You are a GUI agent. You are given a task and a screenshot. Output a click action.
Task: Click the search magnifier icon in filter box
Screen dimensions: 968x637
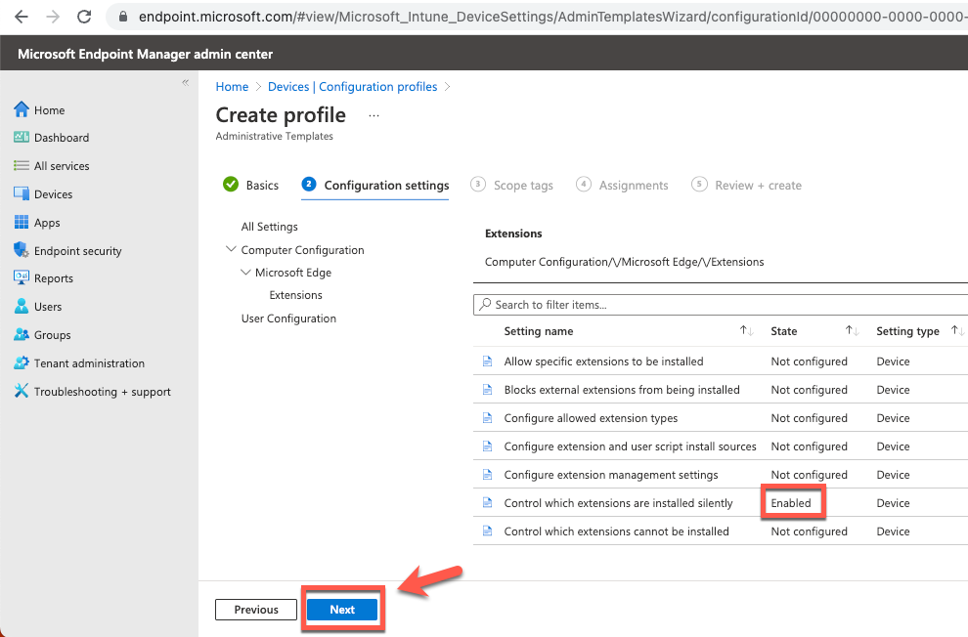click(x=486, y=304)
